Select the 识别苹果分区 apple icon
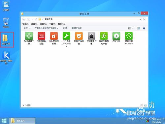The width and height of the screenshot is (165, 124). [x=91, y=36]
